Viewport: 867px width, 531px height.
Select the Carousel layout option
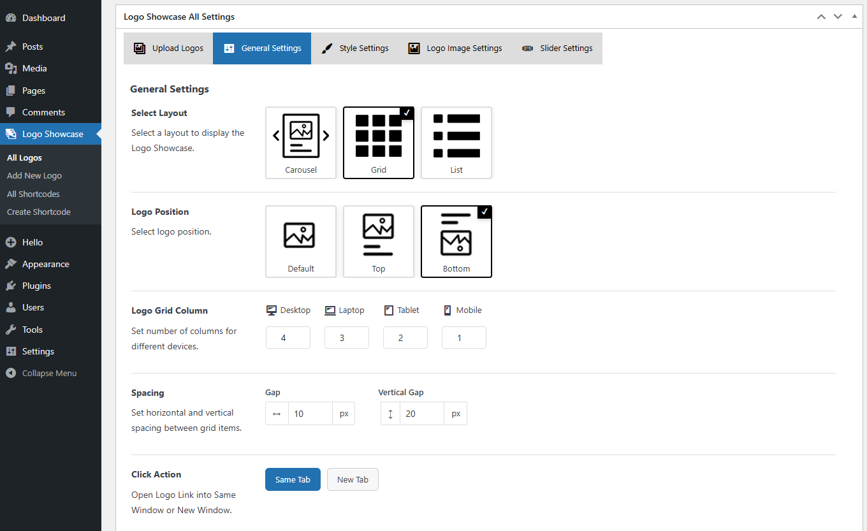[301, 143]
